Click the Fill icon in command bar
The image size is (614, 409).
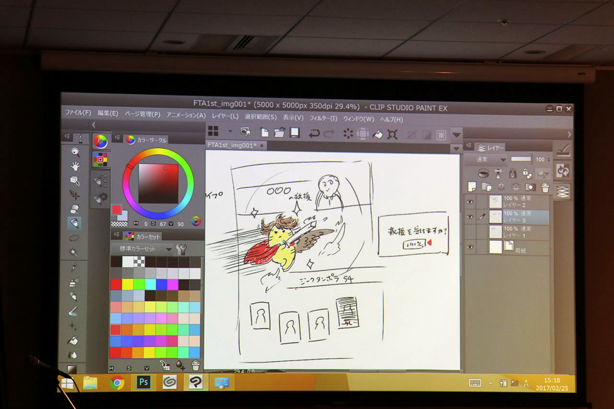[x=378, y=134]
